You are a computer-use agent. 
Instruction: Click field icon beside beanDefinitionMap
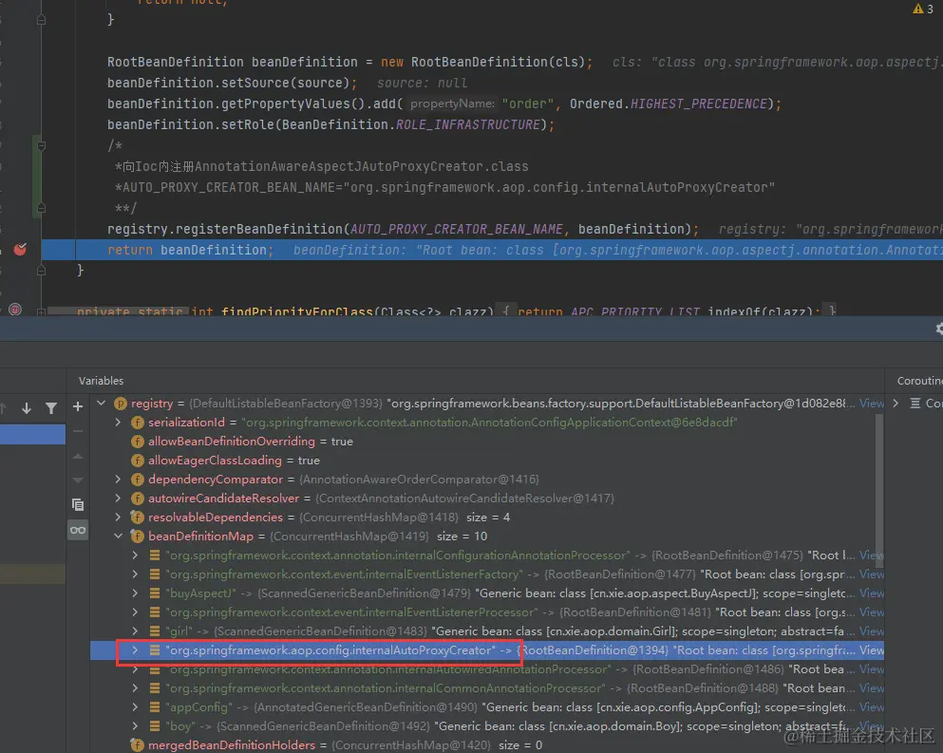coord(137,536)
